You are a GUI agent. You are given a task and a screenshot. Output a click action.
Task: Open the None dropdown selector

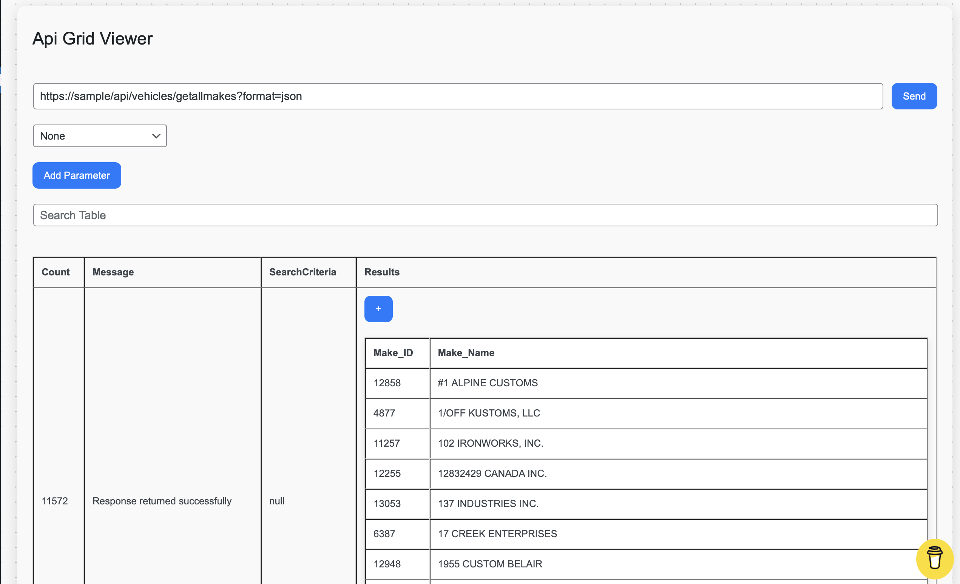[x=100, y=136]
